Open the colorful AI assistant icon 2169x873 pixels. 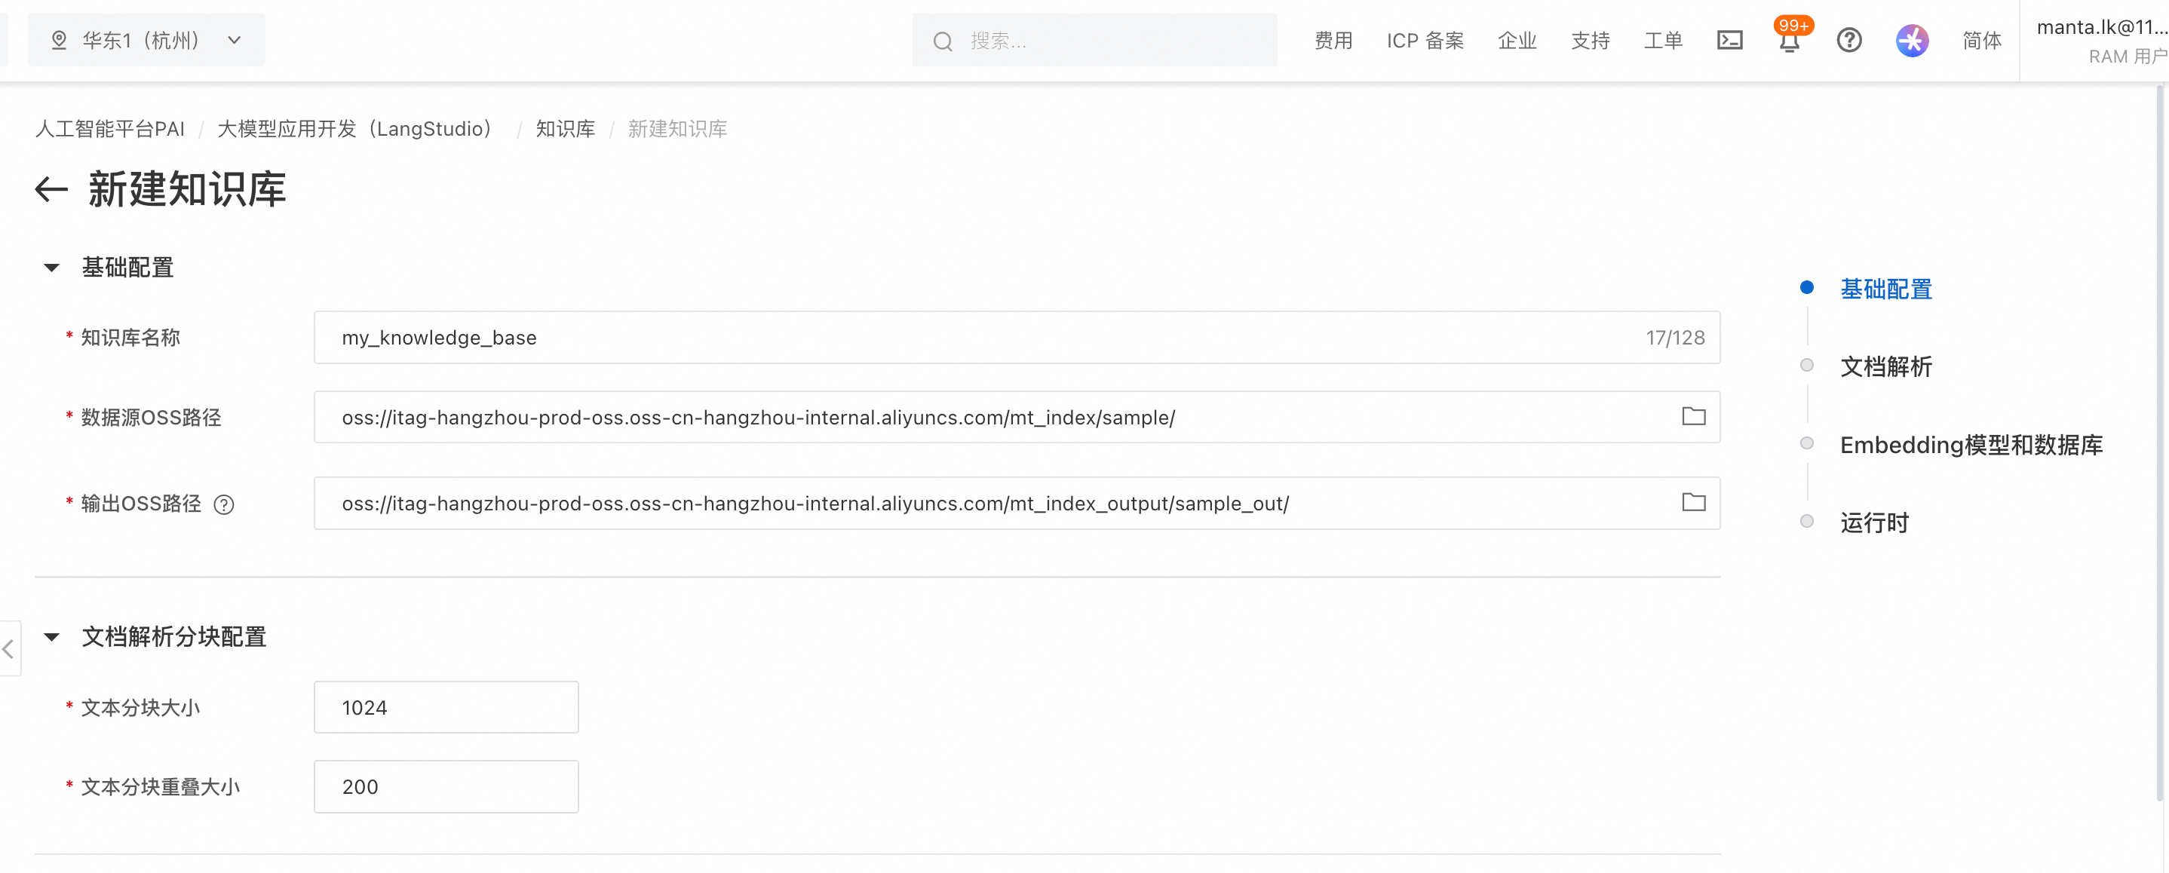[x=1911, y=39]
